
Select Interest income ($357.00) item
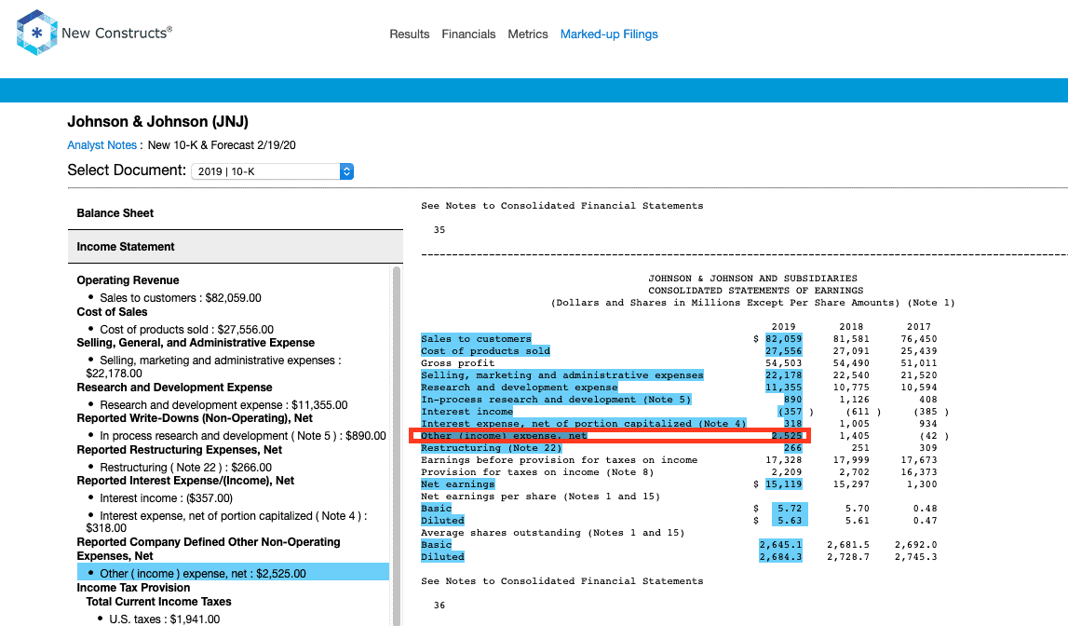coord(166,498)
